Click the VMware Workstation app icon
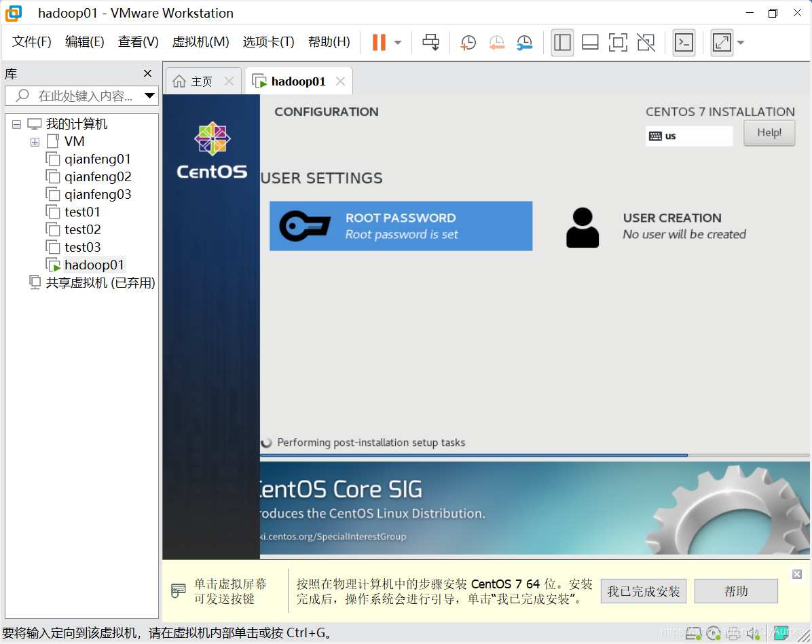Screen dimensions: 812x644 14,13
